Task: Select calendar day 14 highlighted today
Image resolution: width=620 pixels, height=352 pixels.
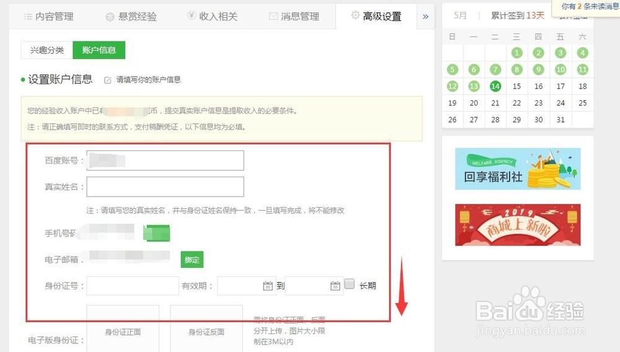Action: point(495,86)
